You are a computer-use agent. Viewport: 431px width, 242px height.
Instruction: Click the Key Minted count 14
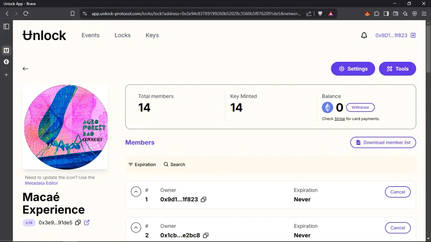(236, 108)
